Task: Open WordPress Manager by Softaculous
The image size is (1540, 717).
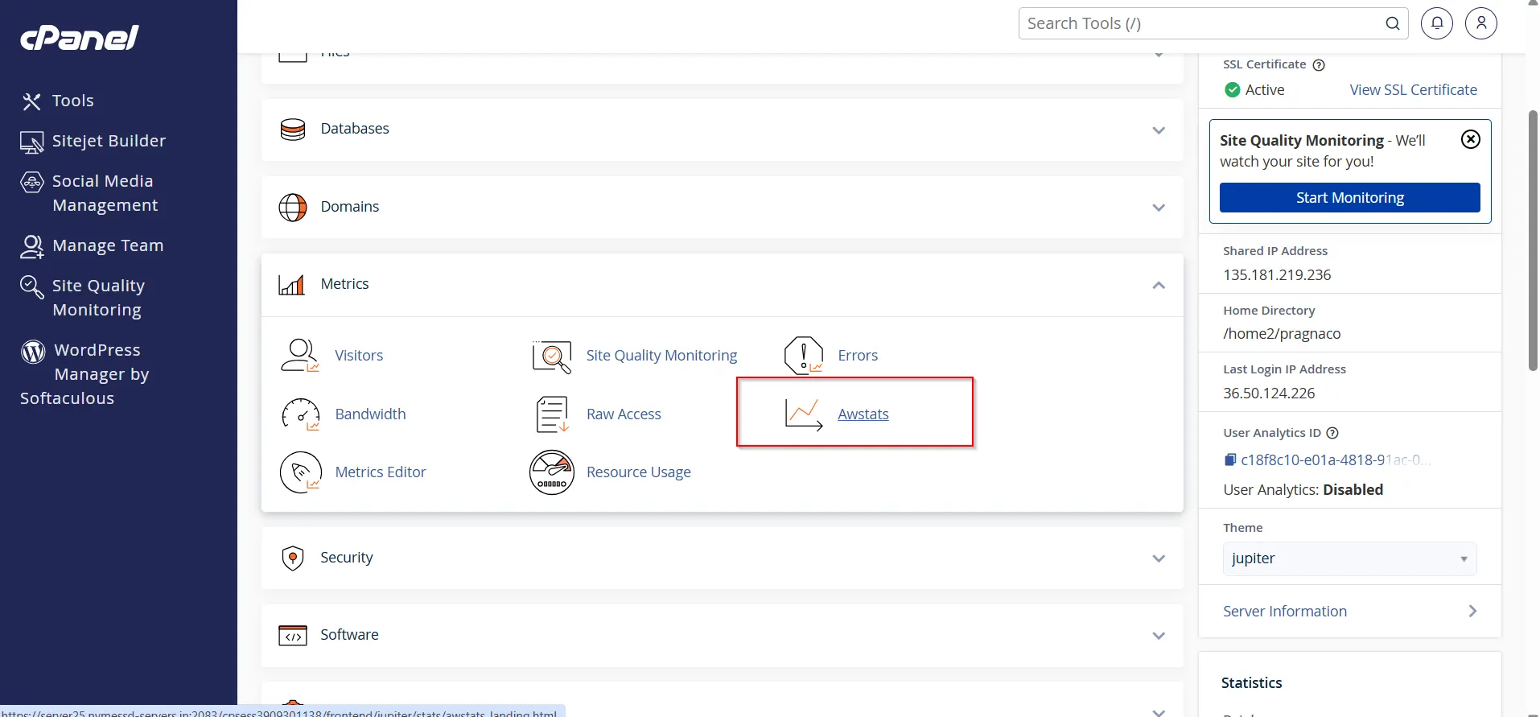Action: coord(84,374)
